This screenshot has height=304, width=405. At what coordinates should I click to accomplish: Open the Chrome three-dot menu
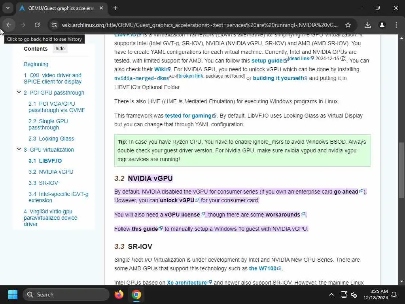tap(396, 25)
